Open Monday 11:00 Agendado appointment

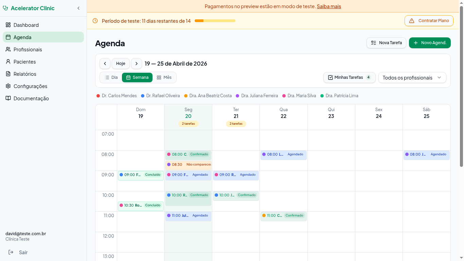click(189, 216)
